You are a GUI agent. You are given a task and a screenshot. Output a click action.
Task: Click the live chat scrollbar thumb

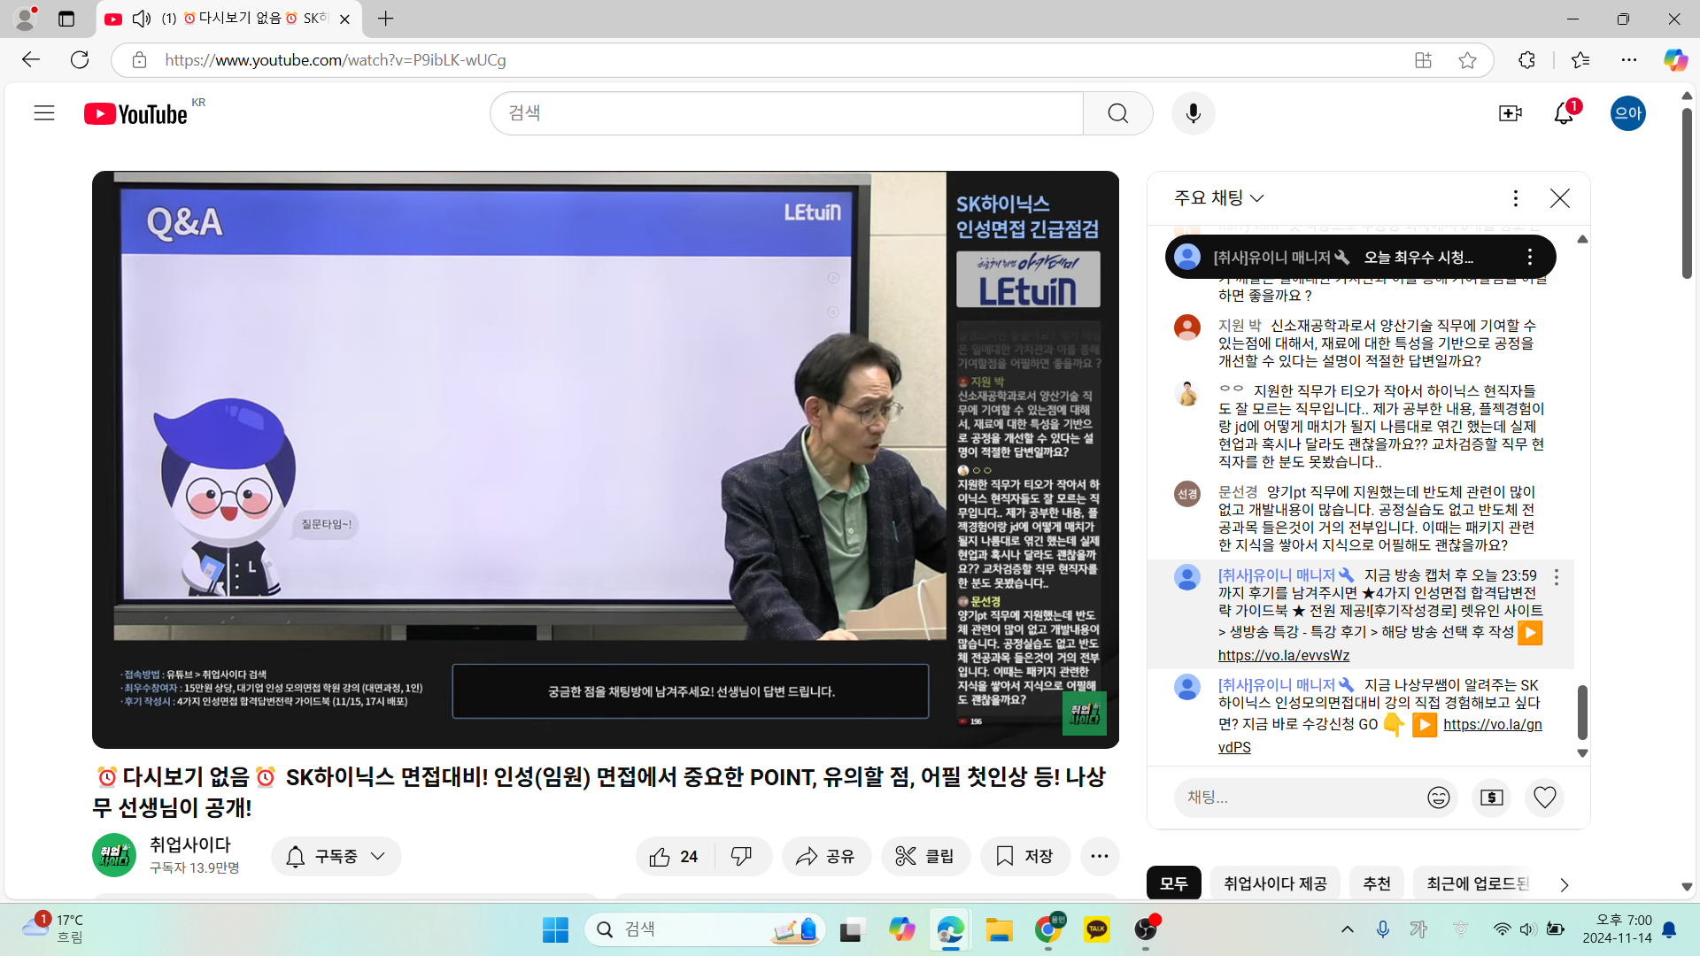coord(1582,712)
